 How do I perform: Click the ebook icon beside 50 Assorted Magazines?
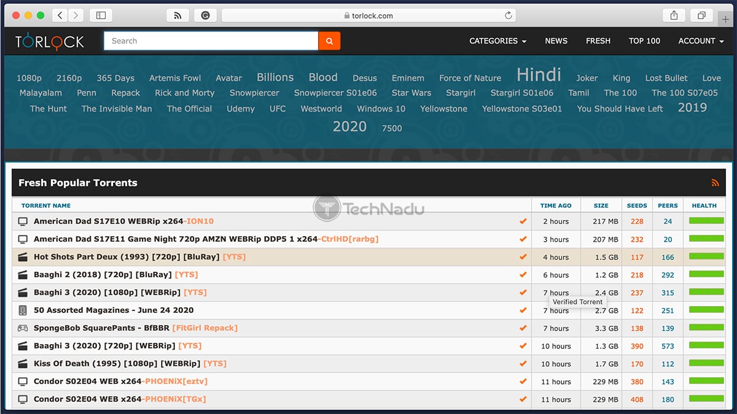tap(23, 310)
